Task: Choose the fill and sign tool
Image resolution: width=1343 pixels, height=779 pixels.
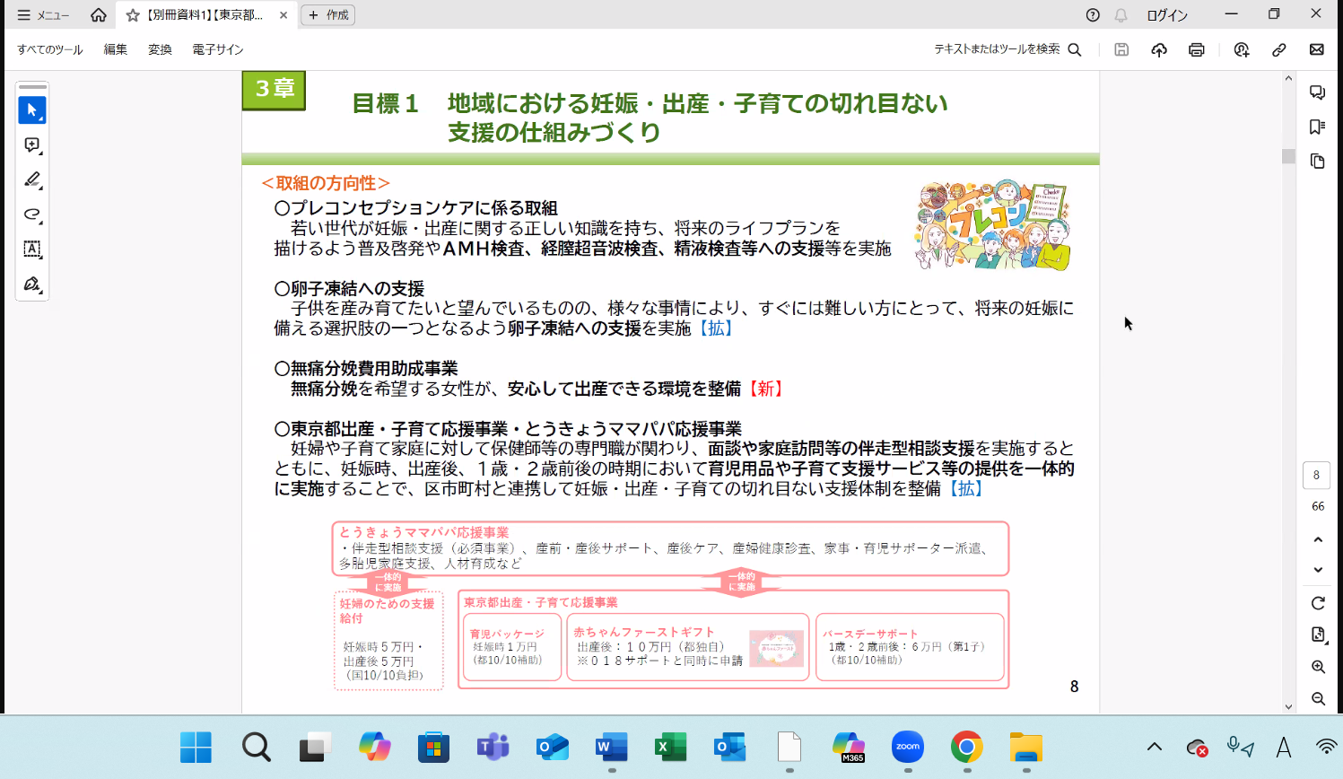Action: click(x=32, y=284)
